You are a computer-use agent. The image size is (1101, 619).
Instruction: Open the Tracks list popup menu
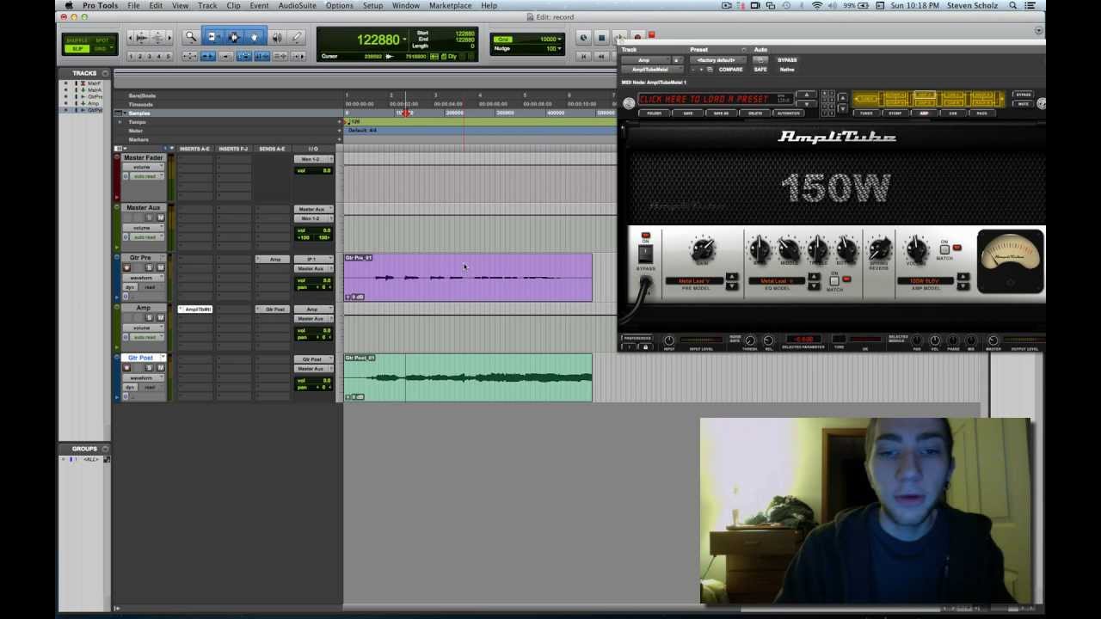[105, 74]
